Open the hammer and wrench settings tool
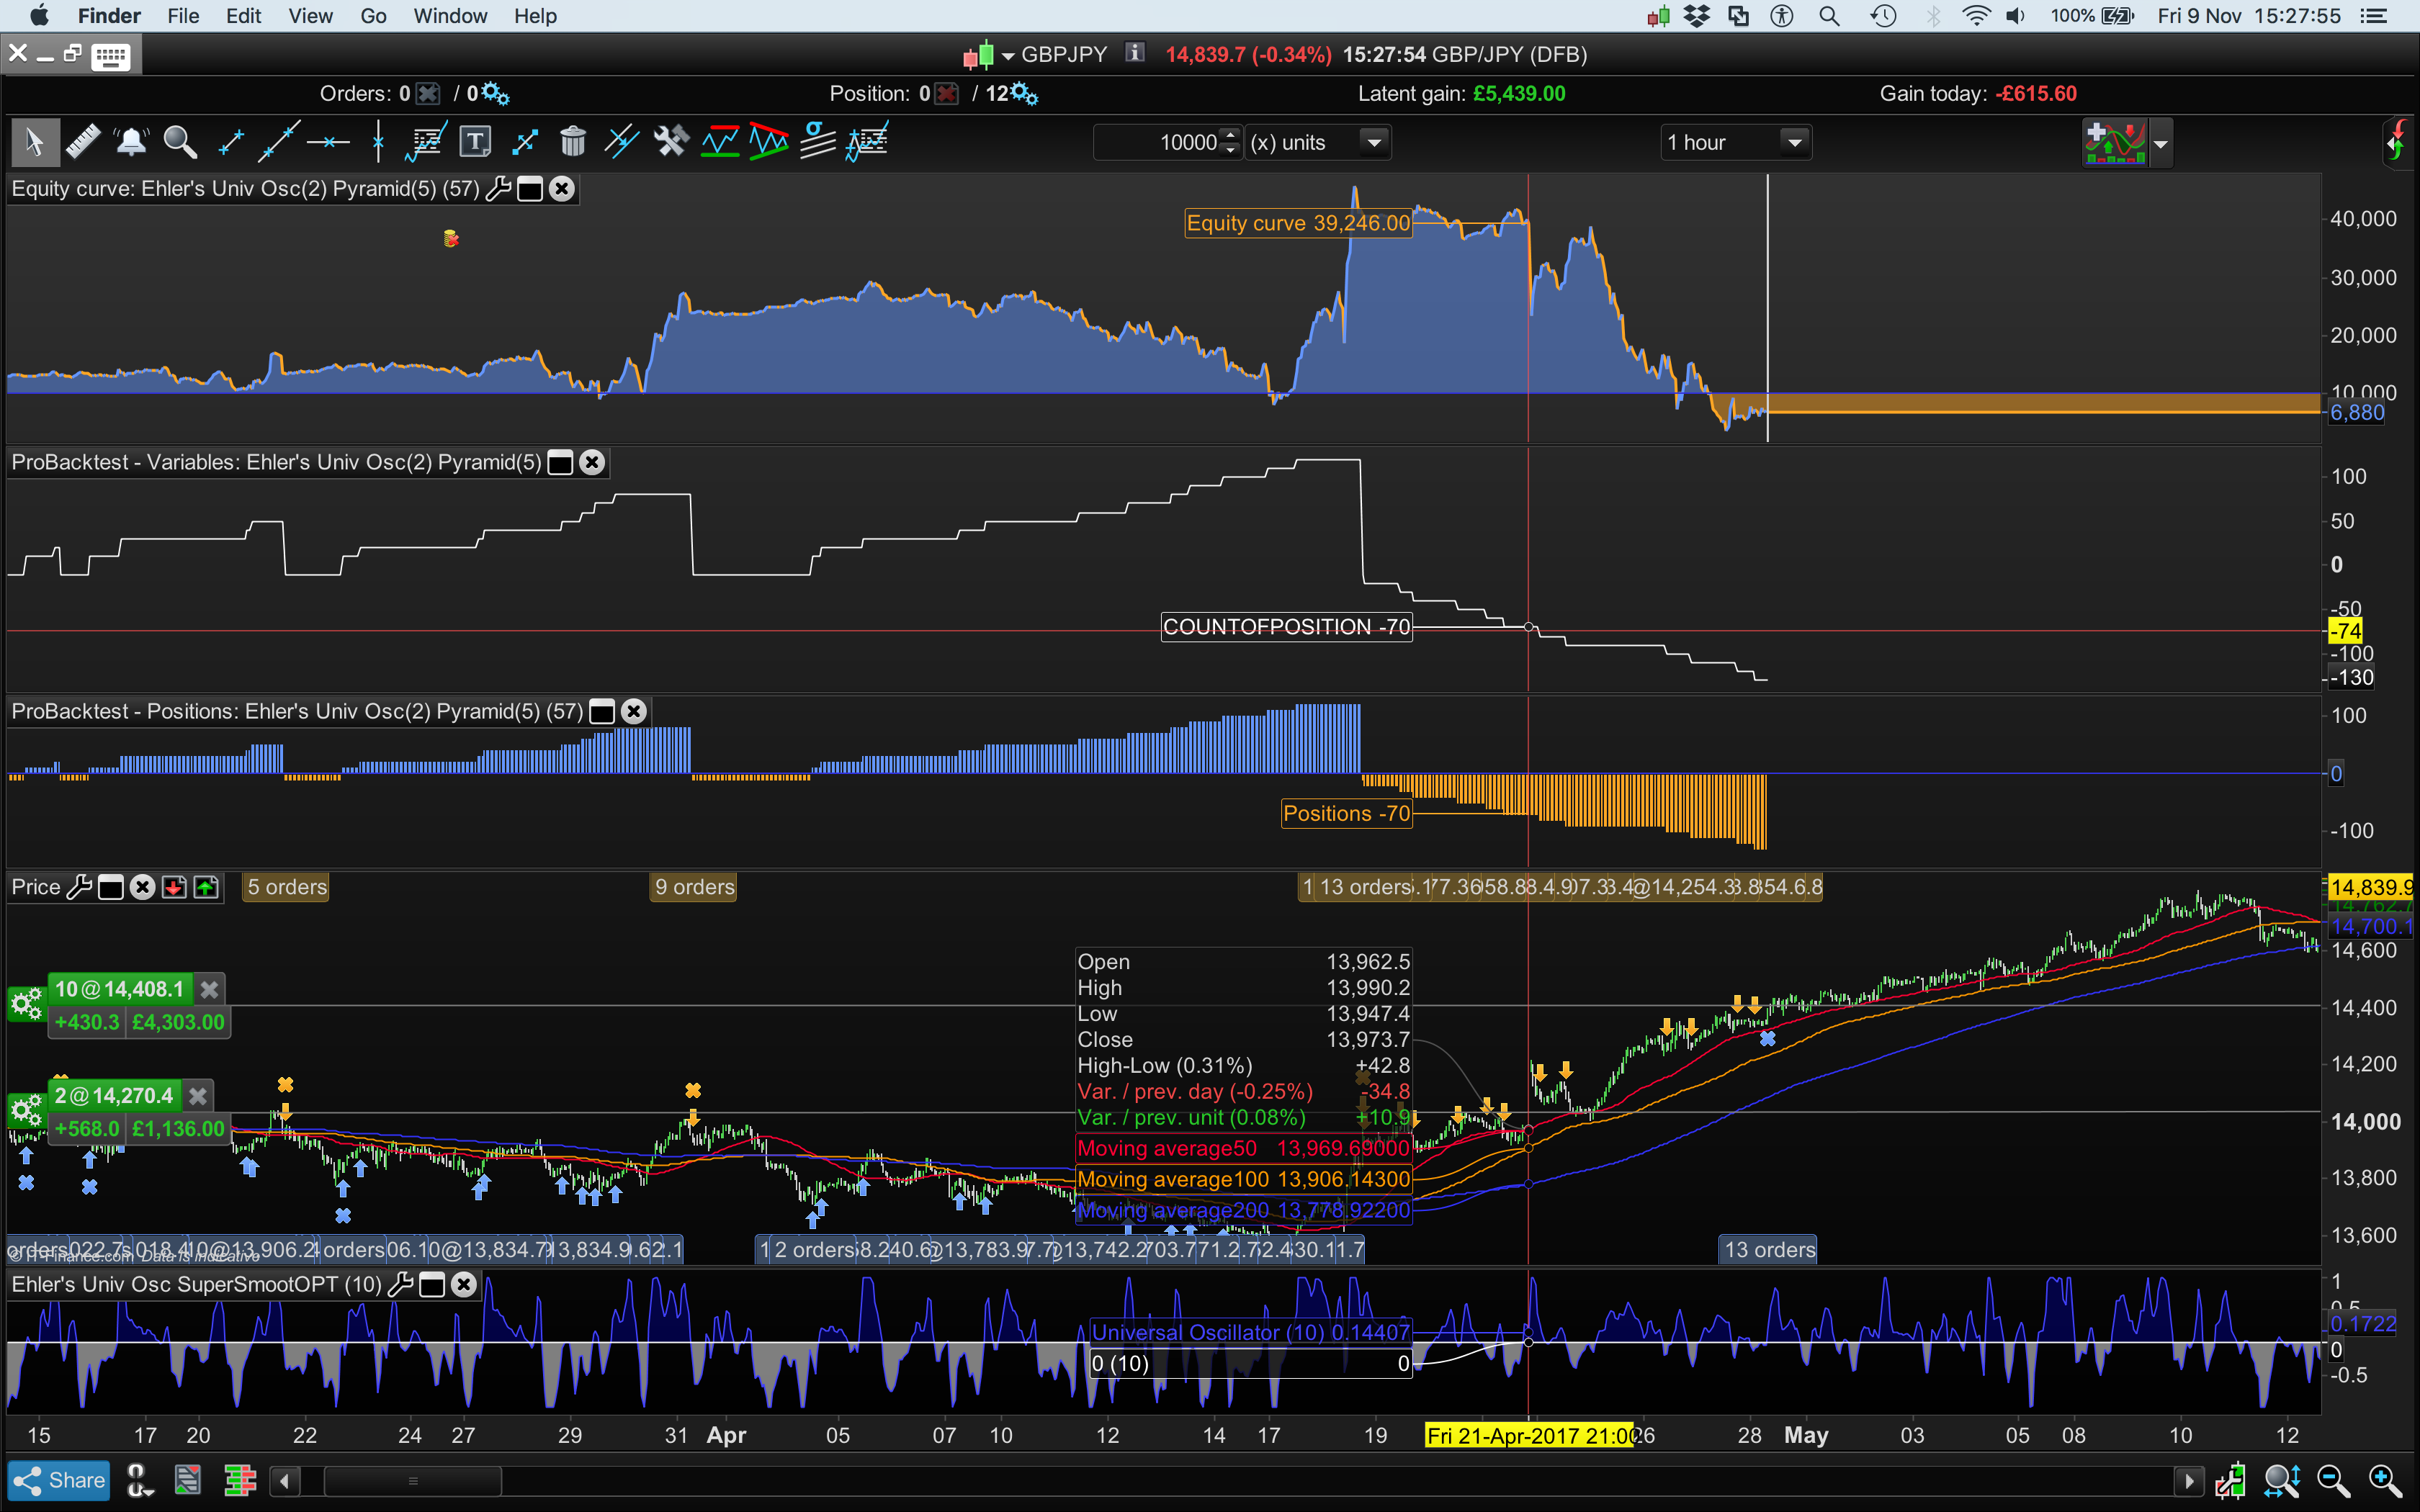The image size is (2420, 1512). [x=671, y=142]
